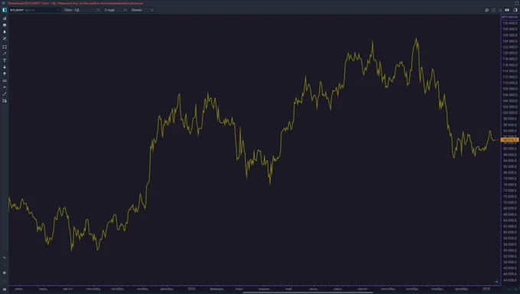This screenshot has height=294, width=520.
Task: Click the 2026 label on the time axis
Action: click(486, 289)
